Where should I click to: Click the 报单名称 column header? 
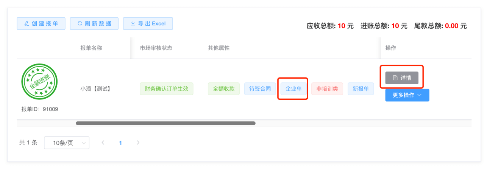tap(91, 48)
